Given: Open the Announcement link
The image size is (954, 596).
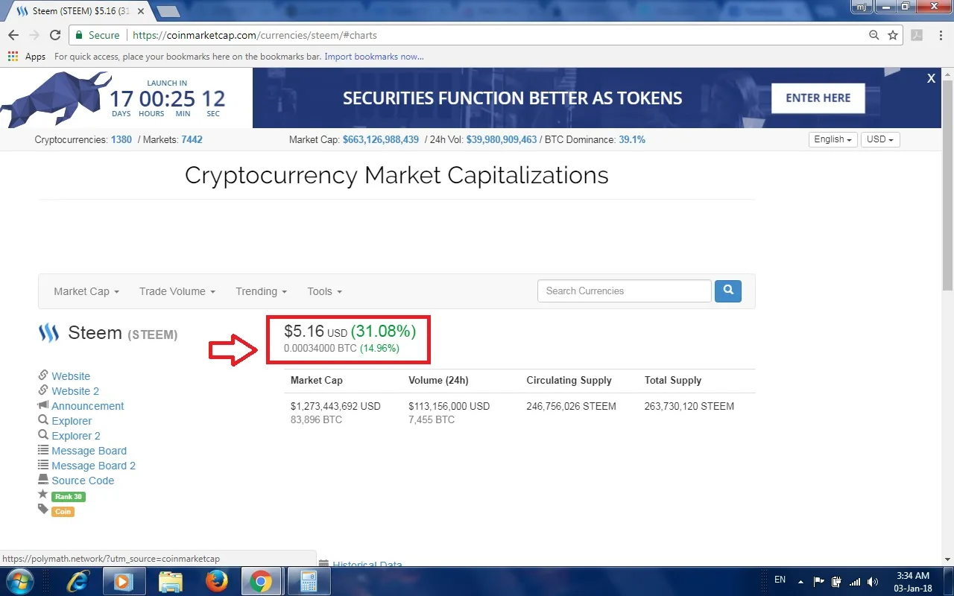Looking at the screenshot, I should click(88, 406).
